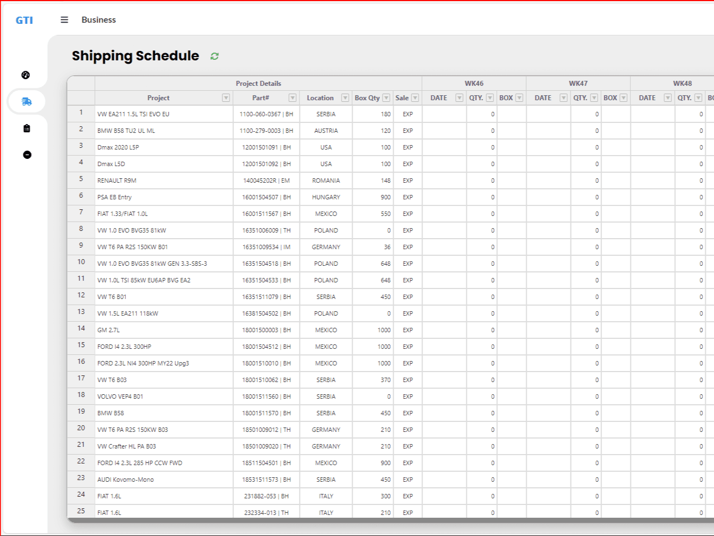Select the WK46 group header

tap(474, 84)
